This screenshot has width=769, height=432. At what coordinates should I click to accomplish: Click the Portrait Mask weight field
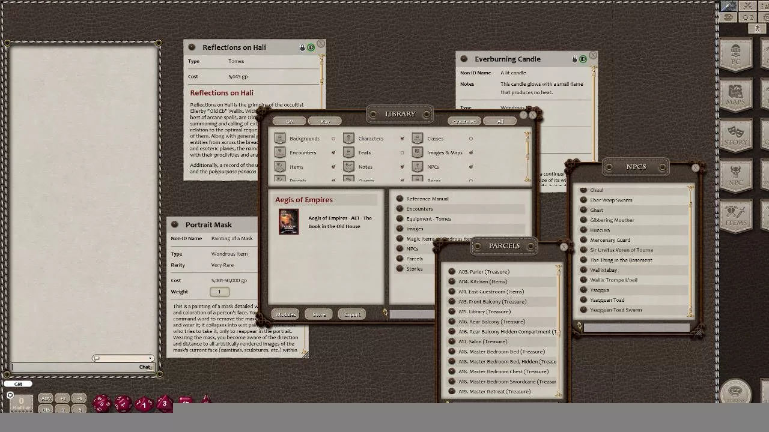click(x=219, y=292)
